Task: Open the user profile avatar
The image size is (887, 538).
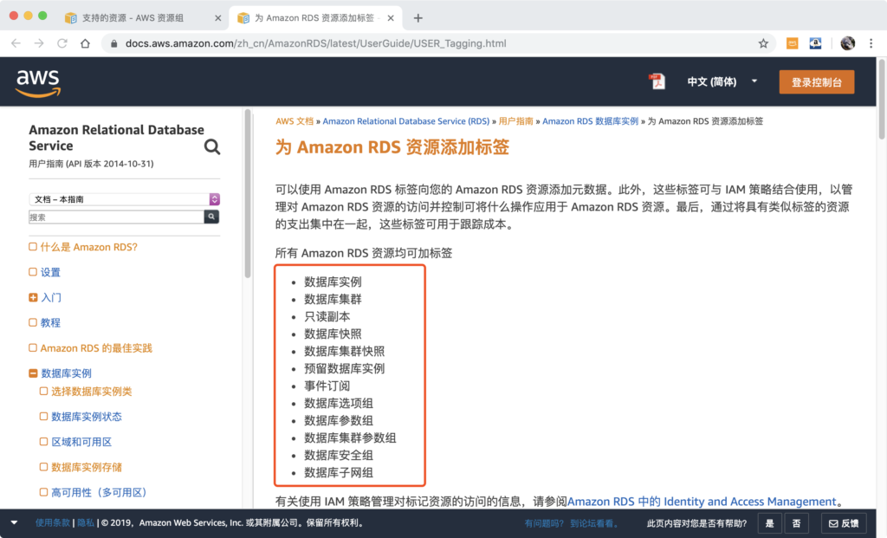Action: pos(847,43)
